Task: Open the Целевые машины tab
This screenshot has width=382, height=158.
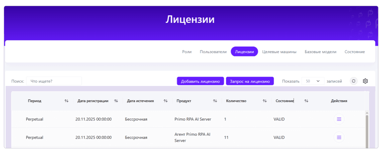Action: pyautogui.click(x=279, y=52)
